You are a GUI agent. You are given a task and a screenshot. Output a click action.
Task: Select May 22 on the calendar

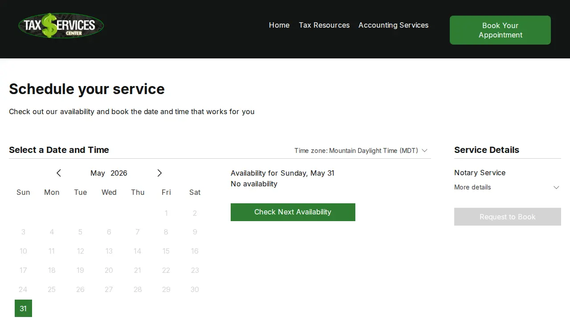166,270
